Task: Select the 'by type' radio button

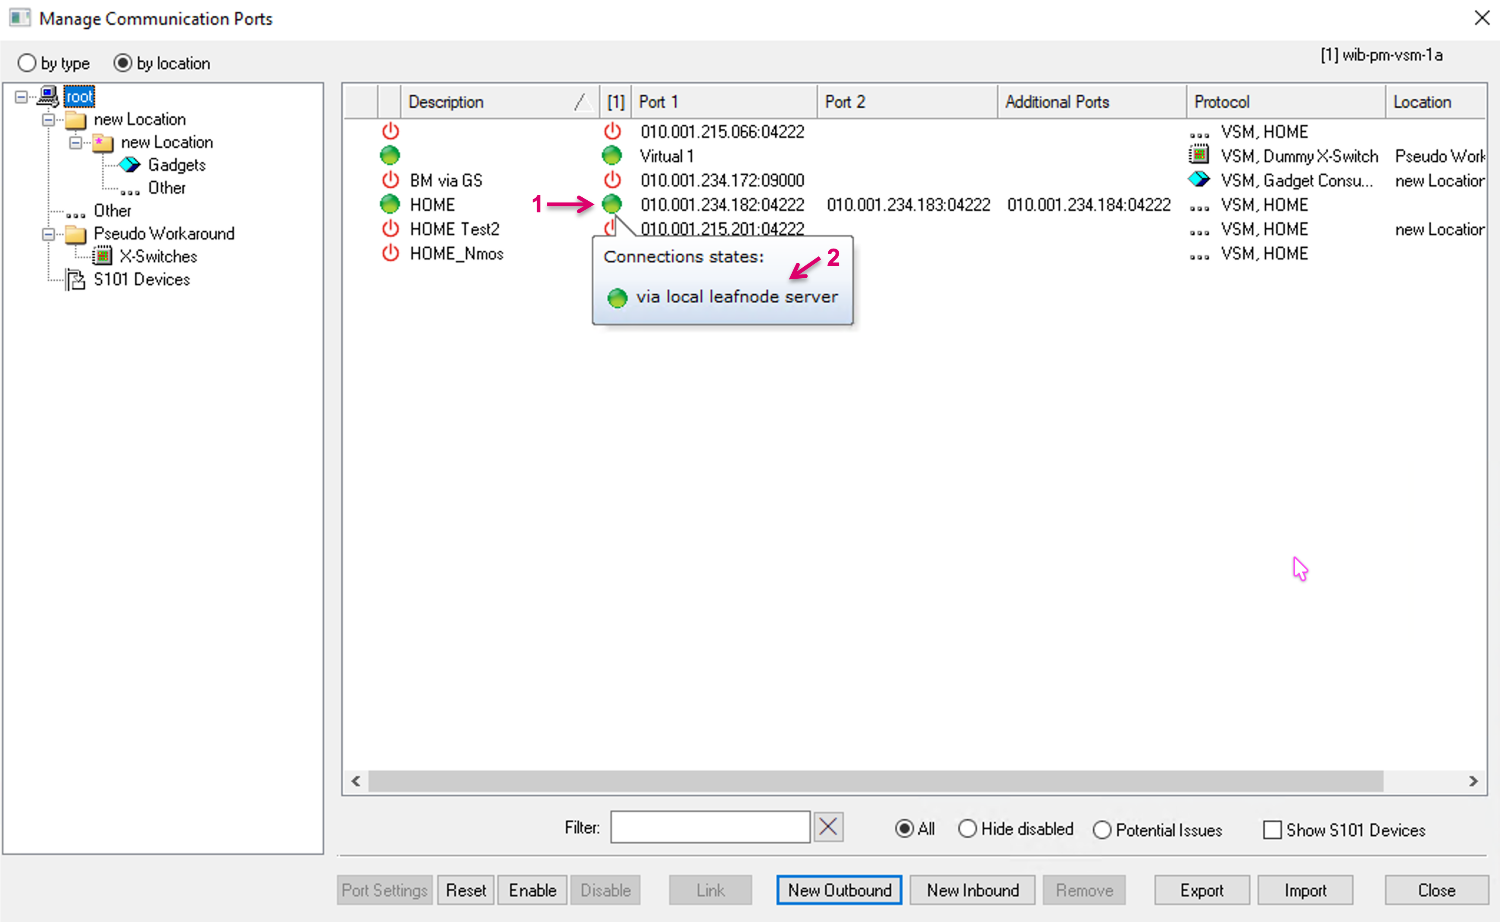Action: coord(27,63)
